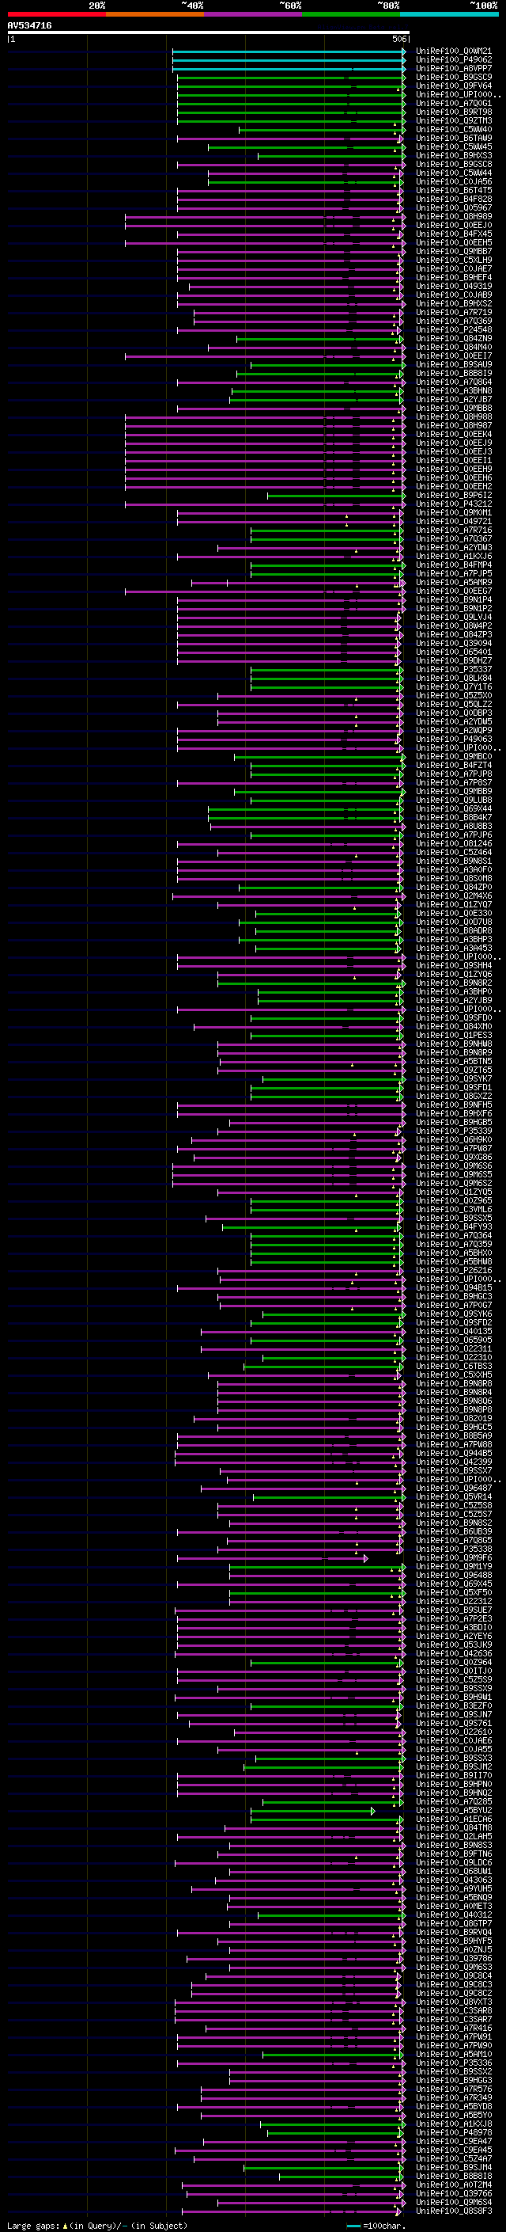Click label UniRef100_Q42636
The image size is (506, 2232).
point(454,1653)
